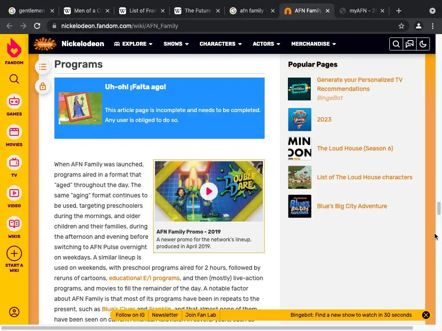442x331 pixels.
Task: Click the Nickelodeon wiki title
Action: [x=82, y=44]
